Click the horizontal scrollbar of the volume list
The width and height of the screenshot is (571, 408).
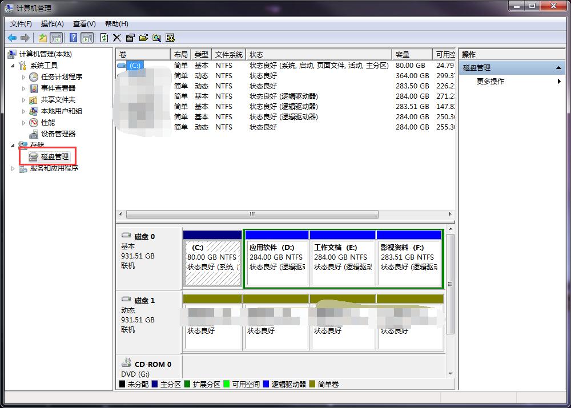[252, 215]
